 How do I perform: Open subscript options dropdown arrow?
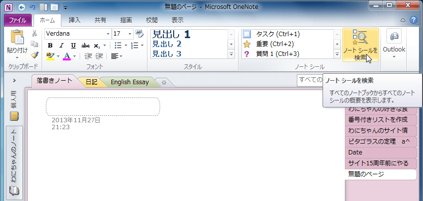(x=105, y=46)
